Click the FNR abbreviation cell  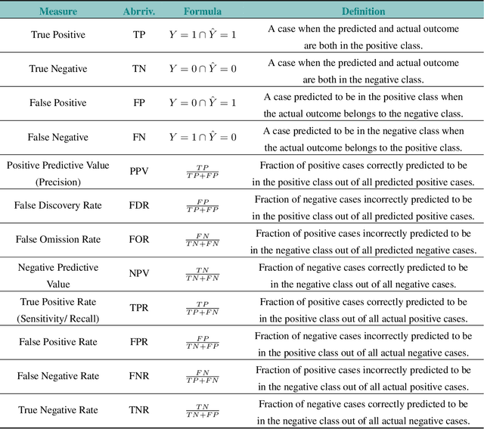tap(138, 376)
